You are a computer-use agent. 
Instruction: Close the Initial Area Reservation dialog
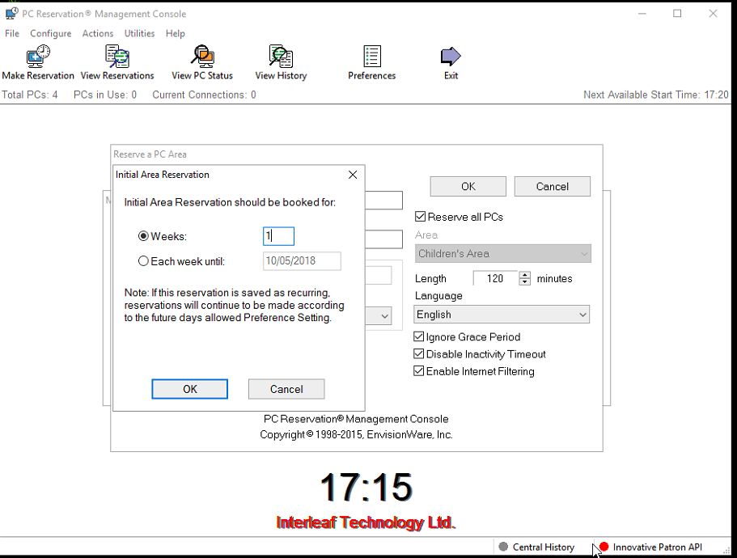click(x=353, y=175)
